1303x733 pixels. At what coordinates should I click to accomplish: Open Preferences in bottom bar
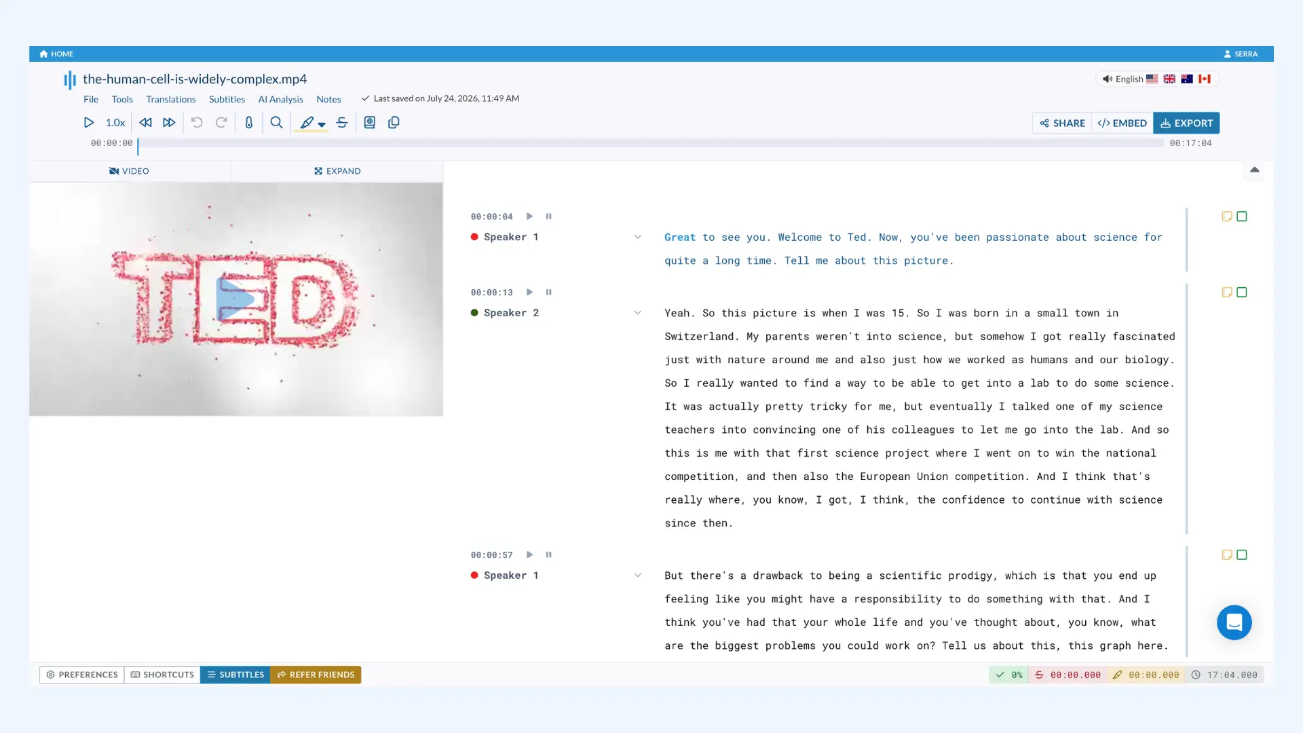pyautogui.click(x=82, y=675)
